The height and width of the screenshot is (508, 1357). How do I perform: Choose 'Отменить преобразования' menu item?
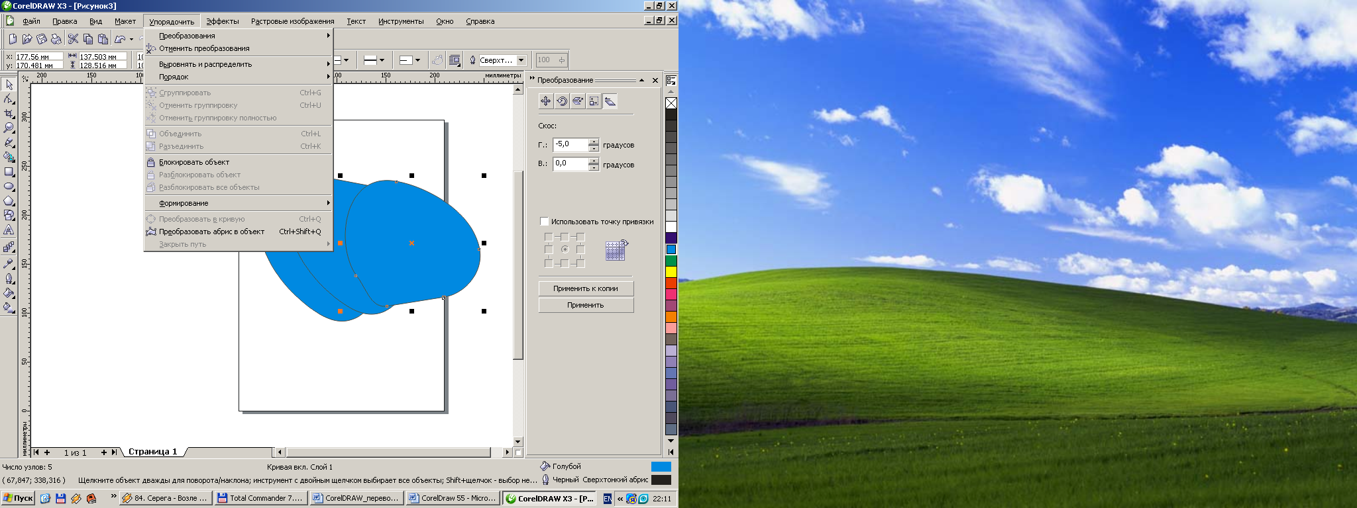(x=239, y=48)
